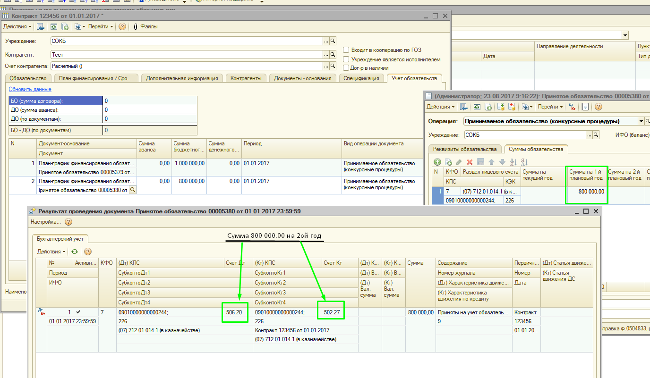This screenshot has width=650, height=378.
Task: Add a new row with green plus icon
Action: point(437,162)
